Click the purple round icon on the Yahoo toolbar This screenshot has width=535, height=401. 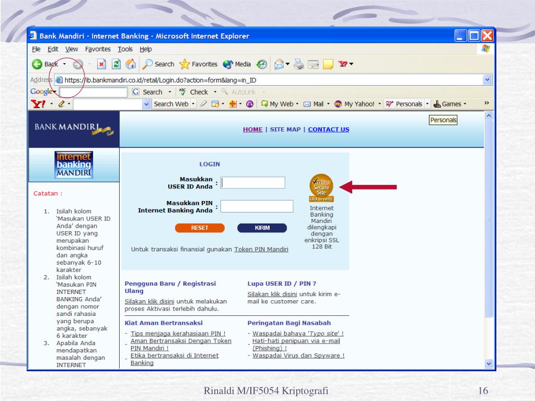pos(250,104)
